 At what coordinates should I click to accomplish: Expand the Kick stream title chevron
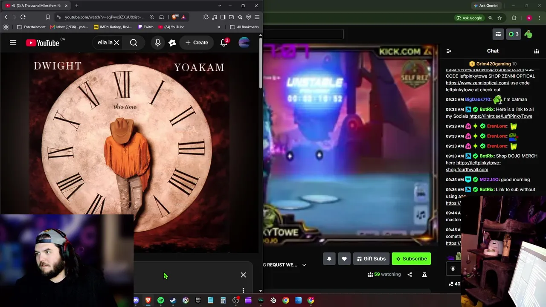coord(304,265)
